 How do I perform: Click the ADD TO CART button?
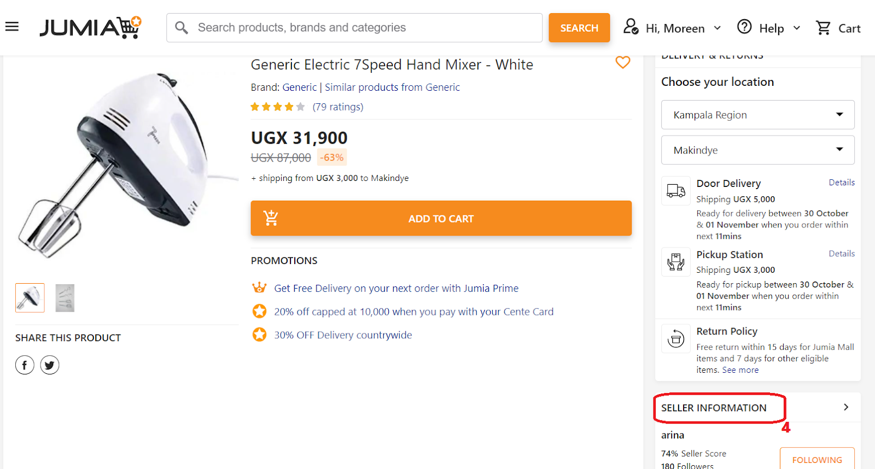pyautogui.click(x=441, y=219)
